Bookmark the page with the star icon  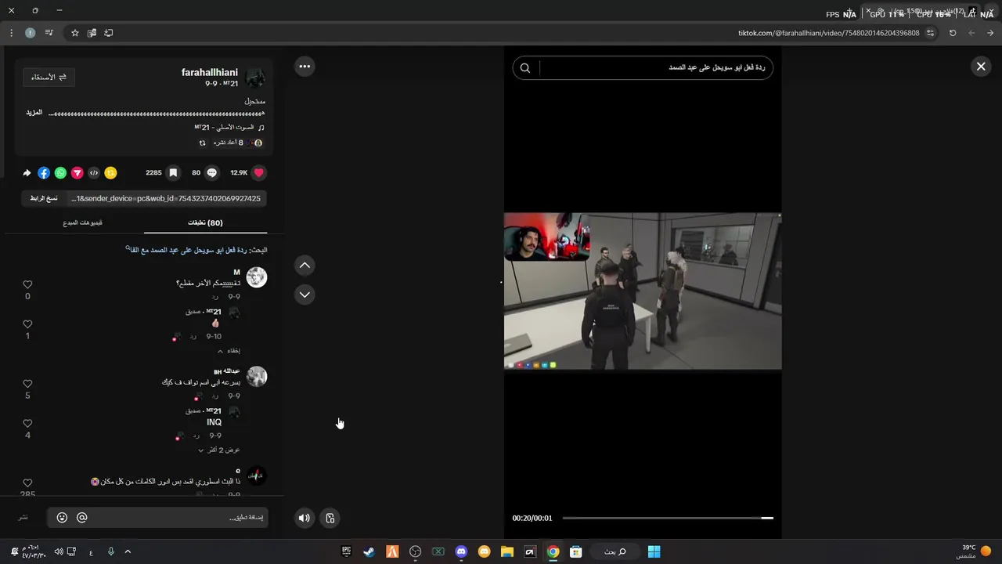point(75,33)
